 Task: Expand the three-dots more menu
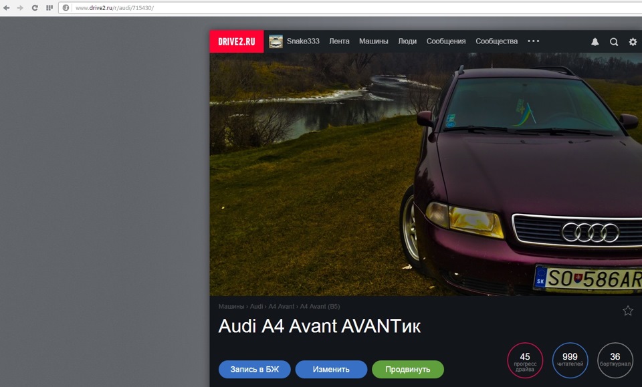pos(534,41)
